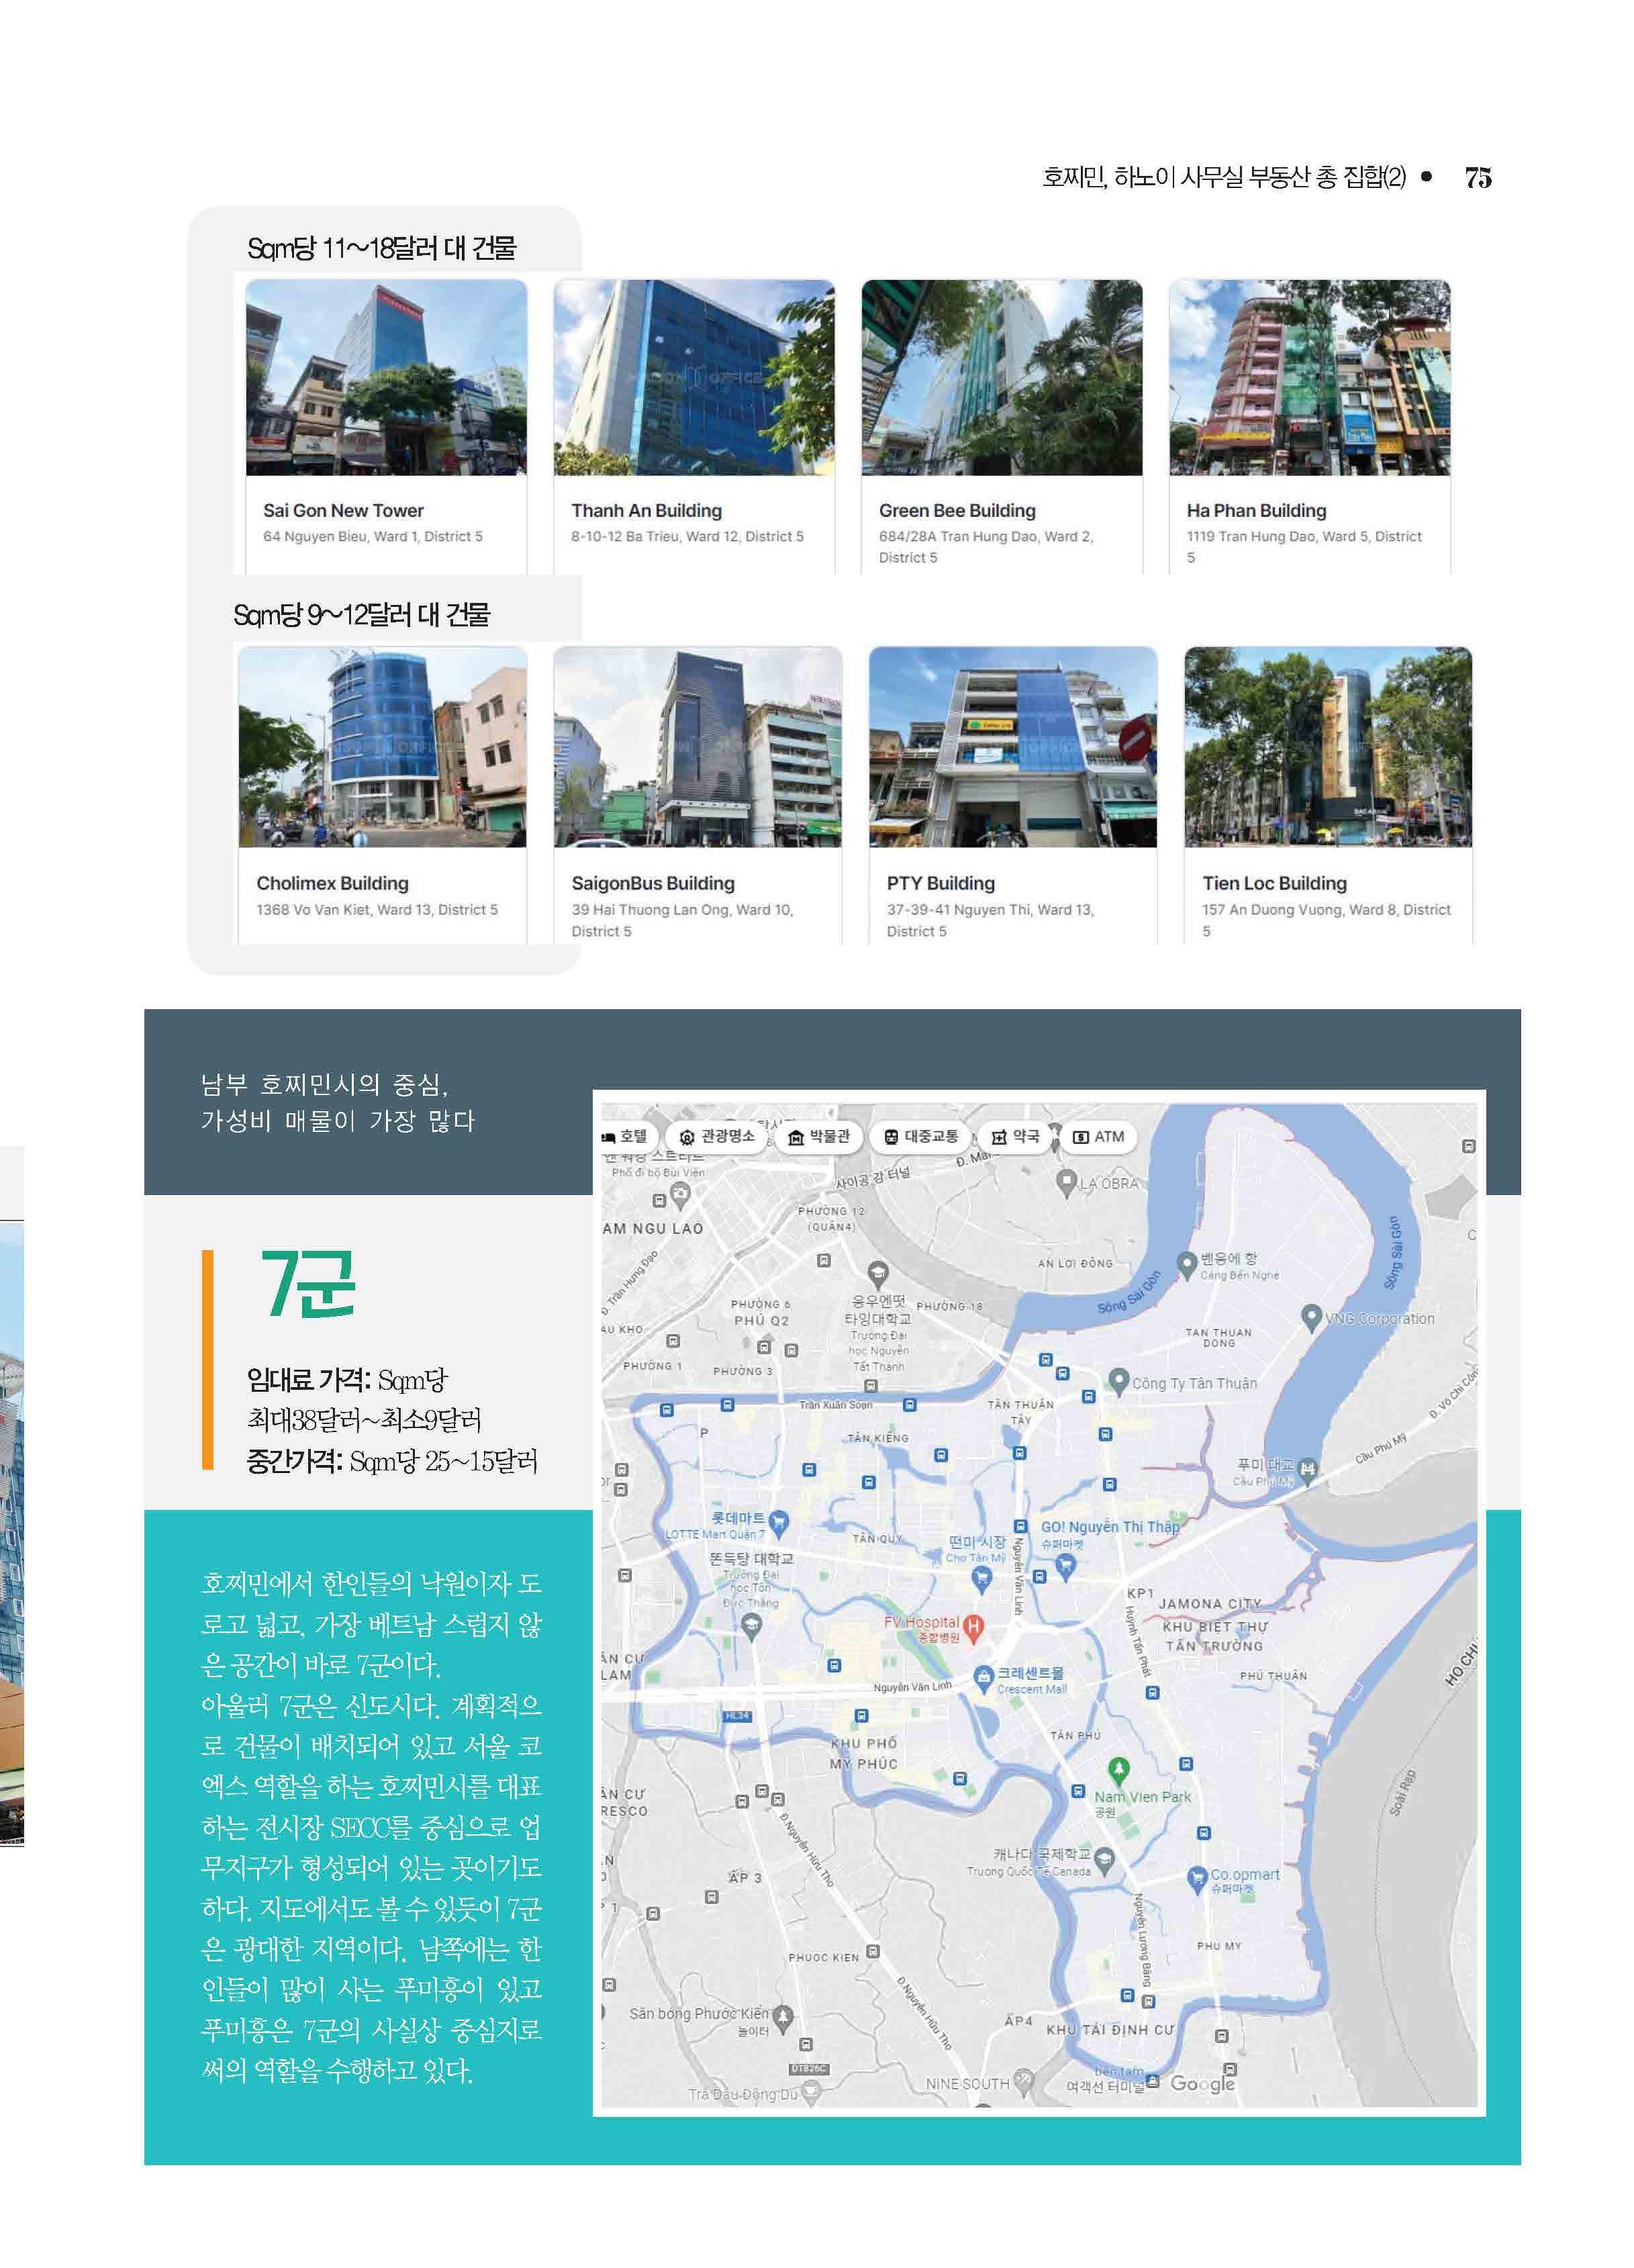Click the Crescent Mall shopping pin

(x=983, y=1676)
